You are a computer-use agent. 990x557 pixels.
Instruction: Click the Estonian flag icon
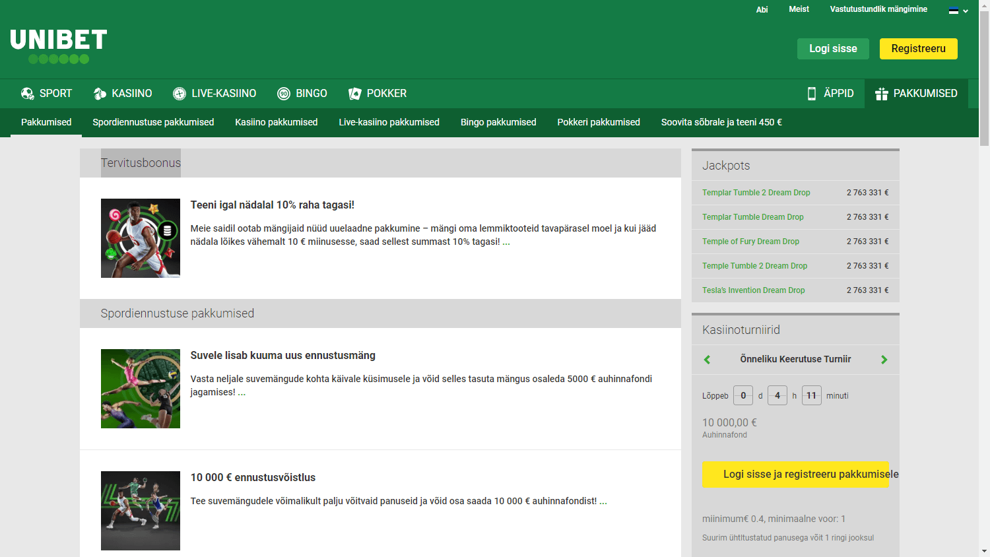(954, 10)
